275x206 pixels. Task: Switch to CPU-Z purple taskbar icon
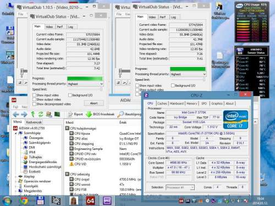(107, 201)
